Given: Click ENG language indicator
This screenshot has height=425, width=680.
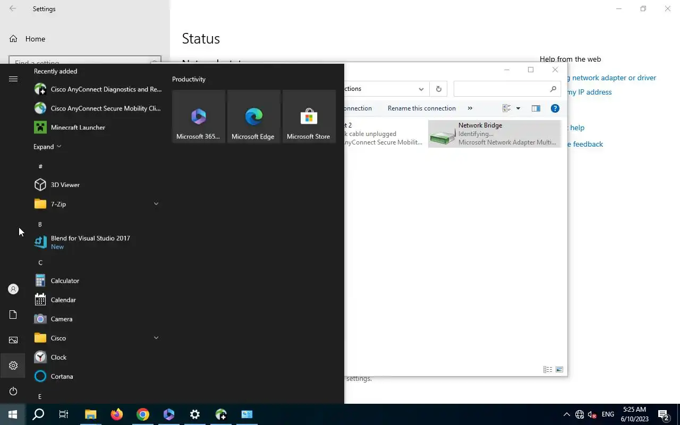Looking at the screenshot, I should point(608,414).
